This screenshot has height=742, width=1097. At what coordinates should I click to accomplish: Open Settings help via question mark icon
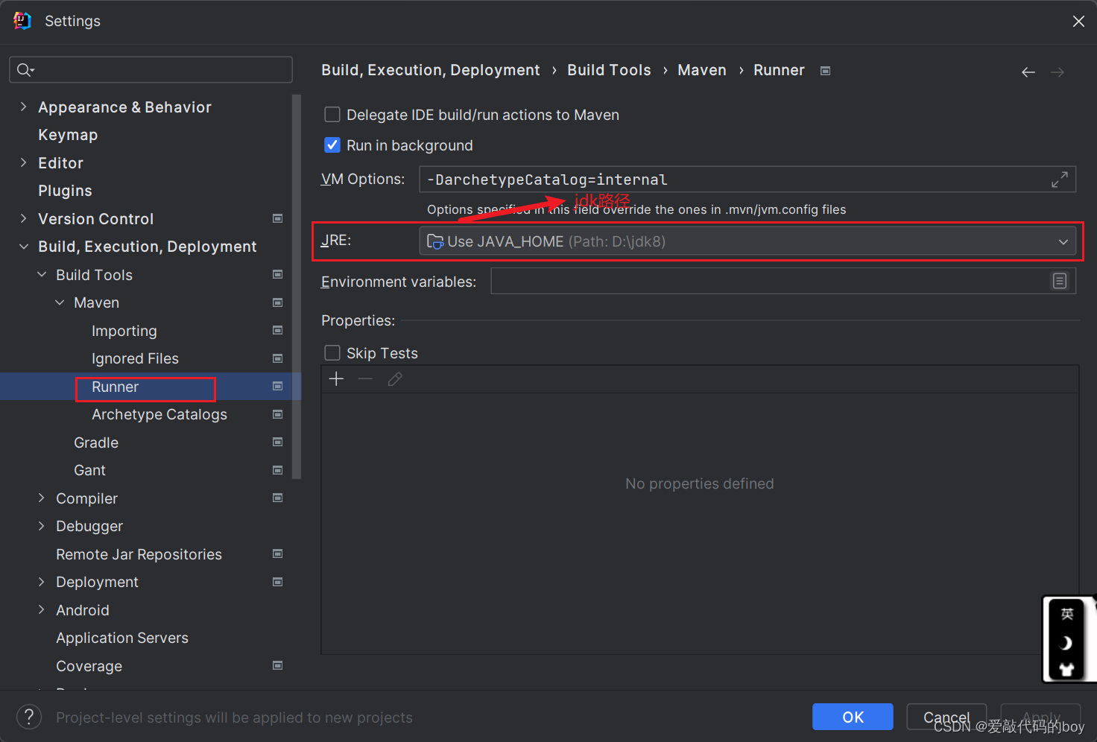click(28, 717)
